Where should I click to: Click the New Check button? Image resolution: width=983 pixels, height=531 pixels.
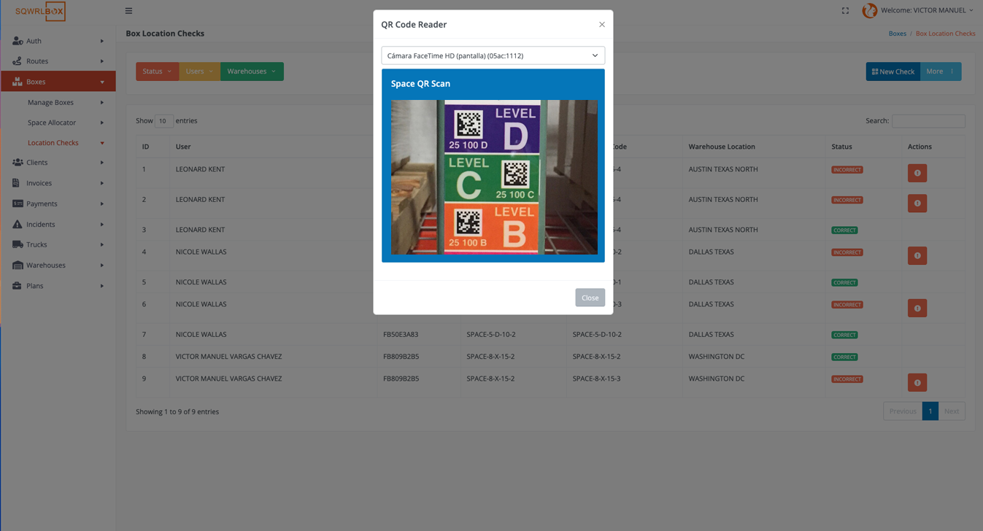[893, 71]
